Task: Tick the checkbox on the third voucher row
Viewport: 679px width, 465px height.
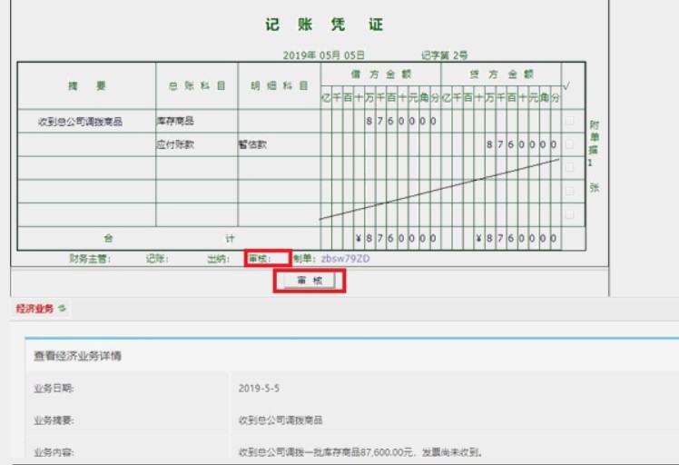Action: coord(569,167)
